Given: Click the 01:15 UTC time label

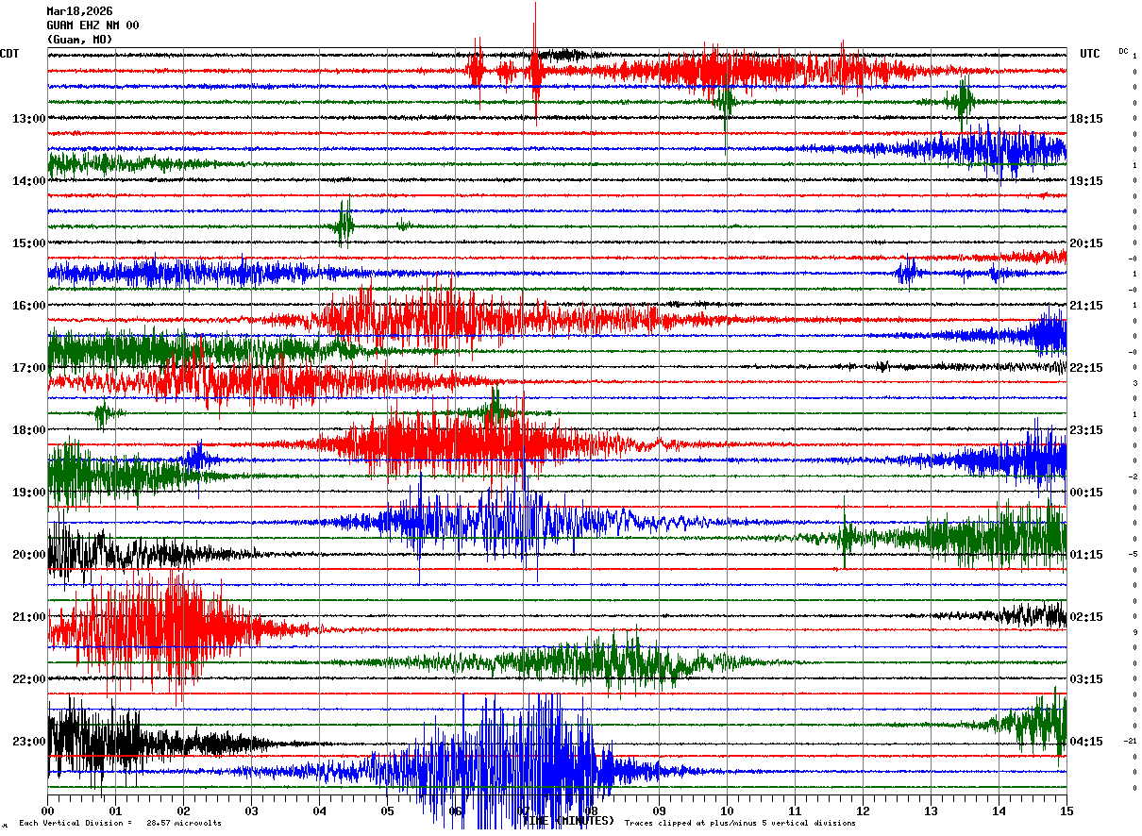Looking at the screenshot, I should pos(1086,555).
